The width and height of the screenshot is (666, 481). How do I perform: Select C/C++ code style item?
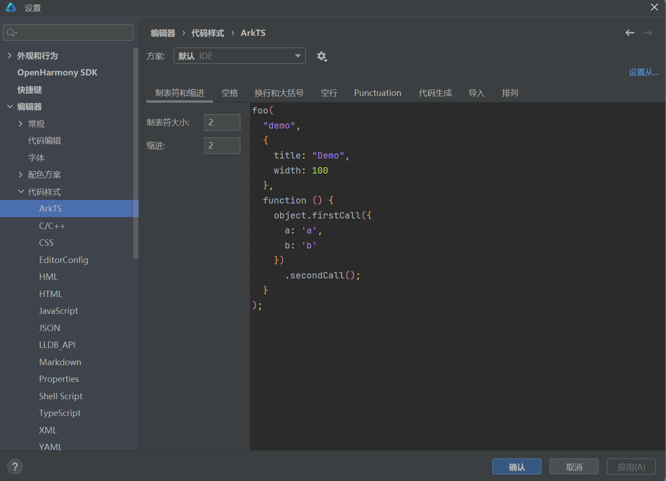pyautogui.click(x=52, y=226)
